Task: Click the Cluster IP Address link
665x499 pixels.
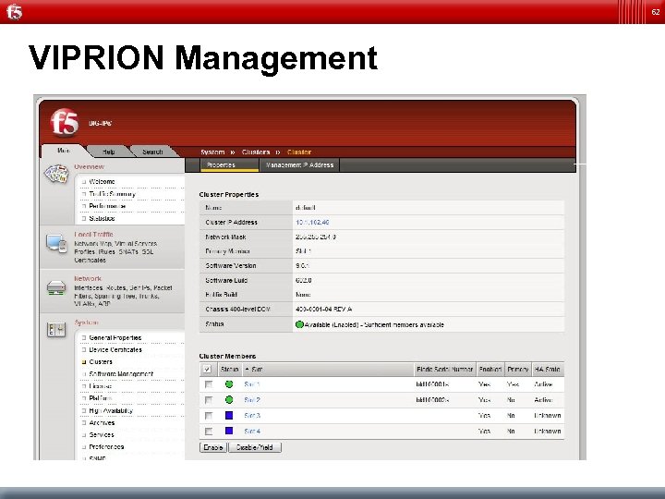Action: coord(312,223)
